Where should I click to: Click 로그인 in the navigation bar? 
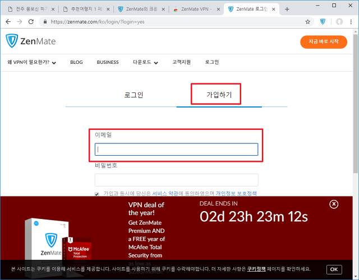212,62
